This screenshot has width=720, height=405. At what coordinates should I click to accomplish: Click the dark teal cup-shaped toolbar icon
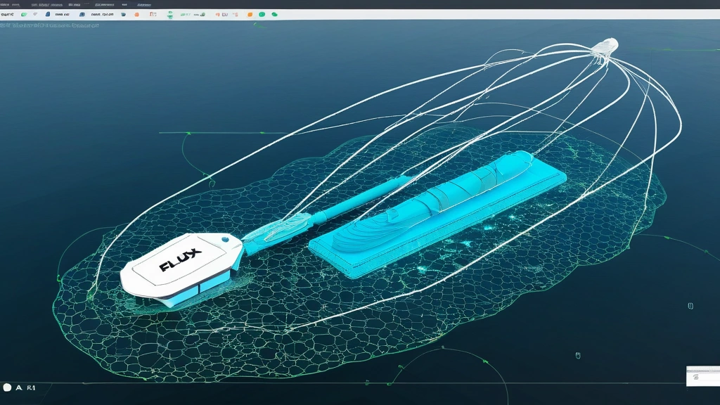tap(123, 14)
